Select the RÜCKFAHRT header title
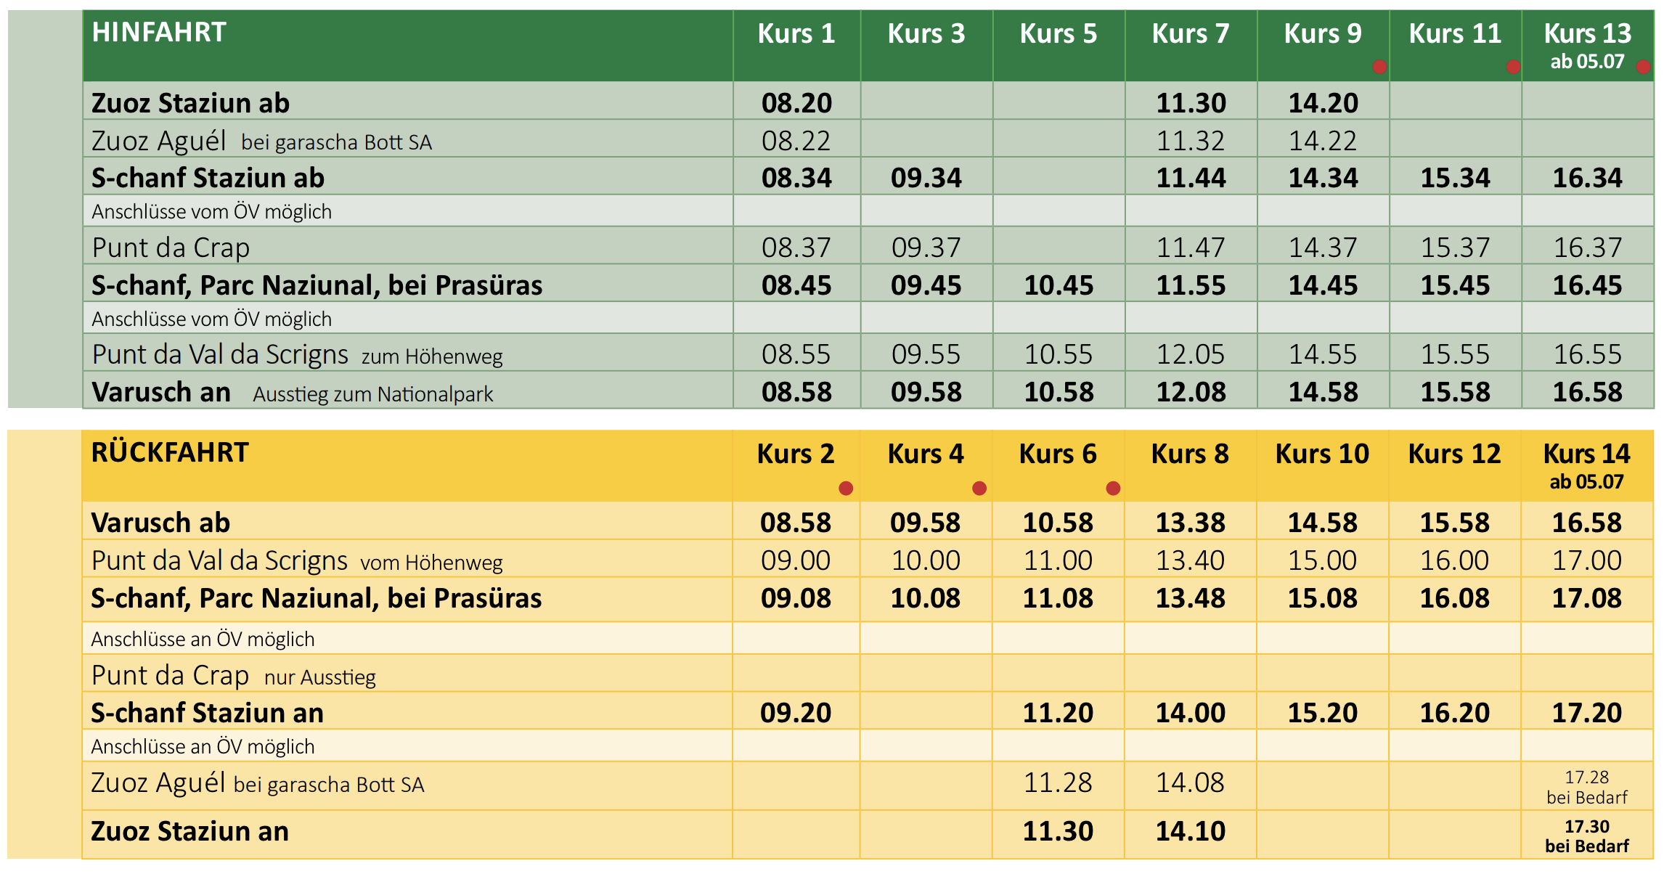Image resolution: width=1664 pixels, height=874 pixels. [170, 453]
